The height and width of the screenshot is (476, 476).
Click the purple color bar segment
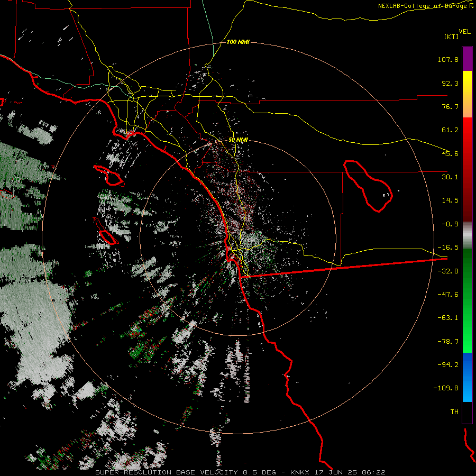(467, 59)
